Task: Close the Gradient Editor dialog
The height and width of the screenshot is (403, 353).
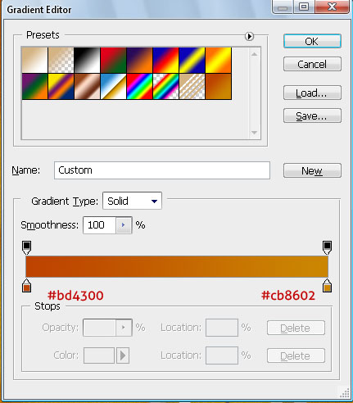Action: point(332,7)
